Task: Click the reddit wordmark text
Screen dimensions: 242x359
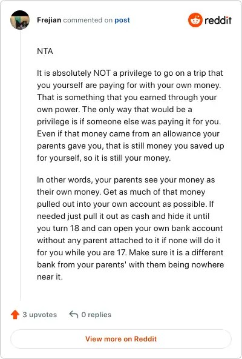Action: pos(218,20)
